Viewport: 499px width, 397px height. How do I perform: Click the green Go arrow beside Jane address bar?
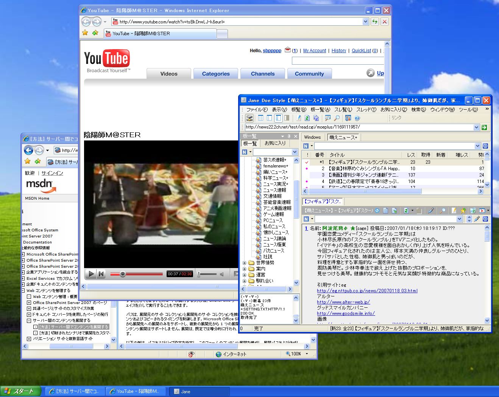tap(484, 127)
